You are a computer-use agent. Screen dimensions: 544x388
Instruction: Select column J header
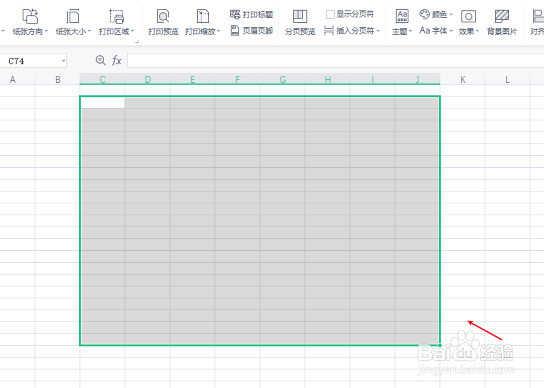click(x=417, y=79)
